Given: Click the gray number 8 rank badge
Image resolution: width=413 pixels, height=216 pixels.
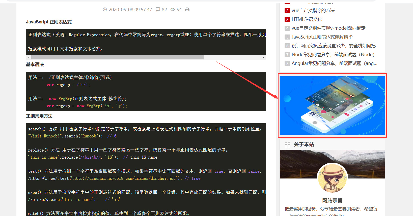Looking at the screenshot, I should [x=287, y=63].
